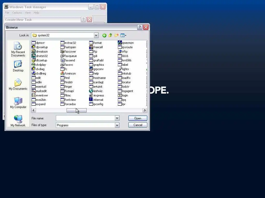The image size is (265, 198).
Task: Click the right arrow of horizontal scrollbar
Action: click(x=145, y=110)
